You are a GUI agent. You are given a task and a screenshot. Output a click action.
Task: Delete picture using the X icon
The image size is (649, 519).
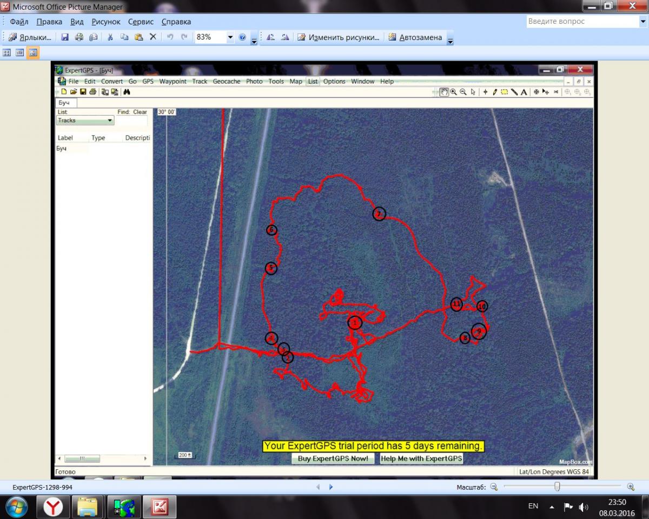(153, 37)
